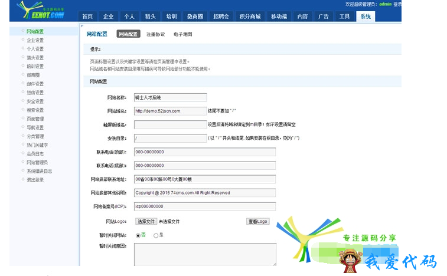
Task: Open 短信设置 in the sidebar
Action: (35, 93)
